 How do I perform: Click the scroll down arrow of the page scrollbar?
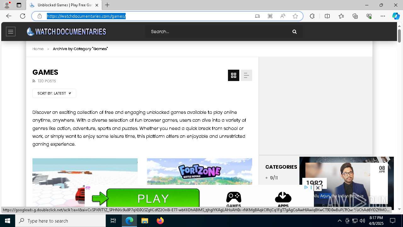tap(399, 209)
